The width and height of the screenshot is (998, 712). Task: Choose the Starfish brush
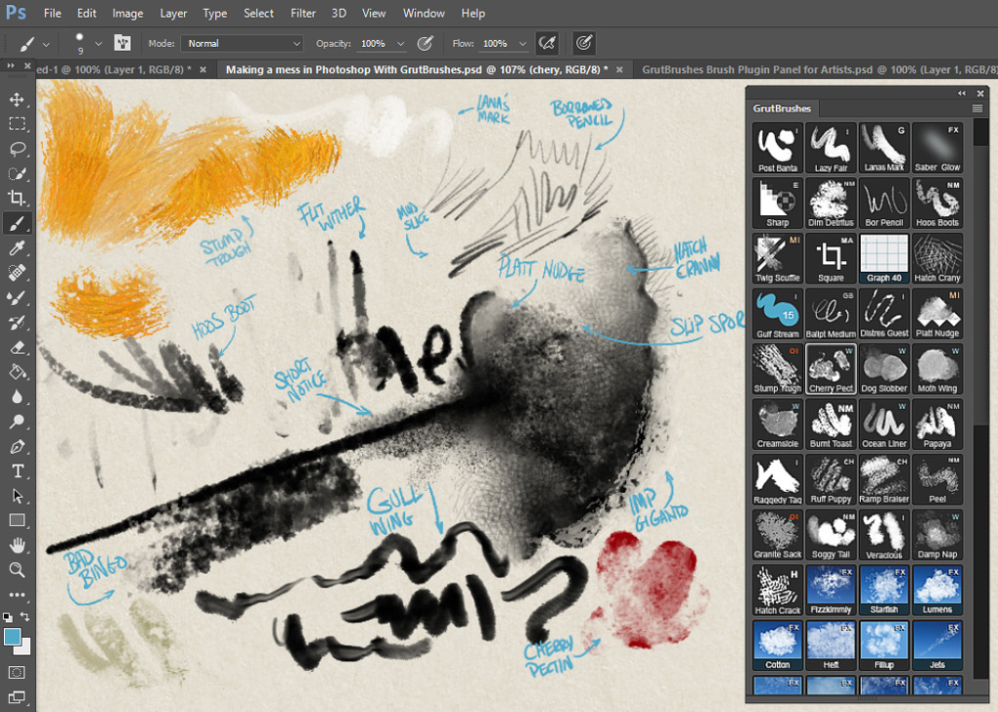pyautogui.click(x=885, y=591)
